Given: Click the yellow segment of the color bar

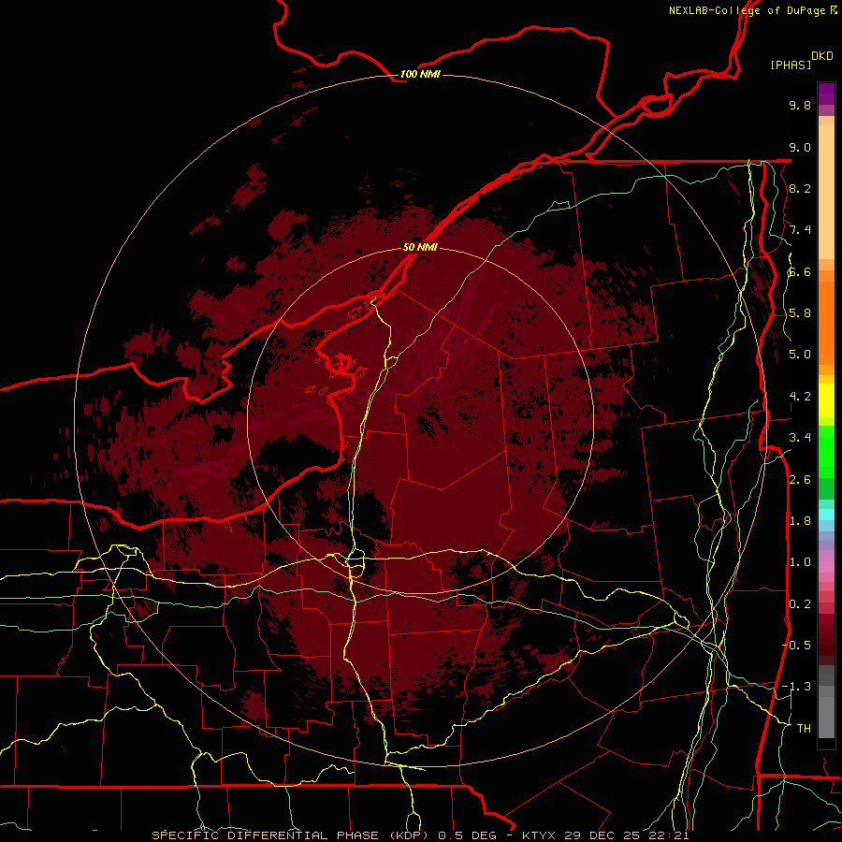Looking at the screenshot, I should point(826,400).
